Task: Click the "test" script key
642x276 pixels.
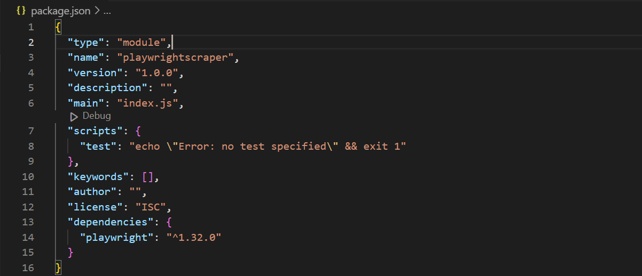Action: (98, 147)
